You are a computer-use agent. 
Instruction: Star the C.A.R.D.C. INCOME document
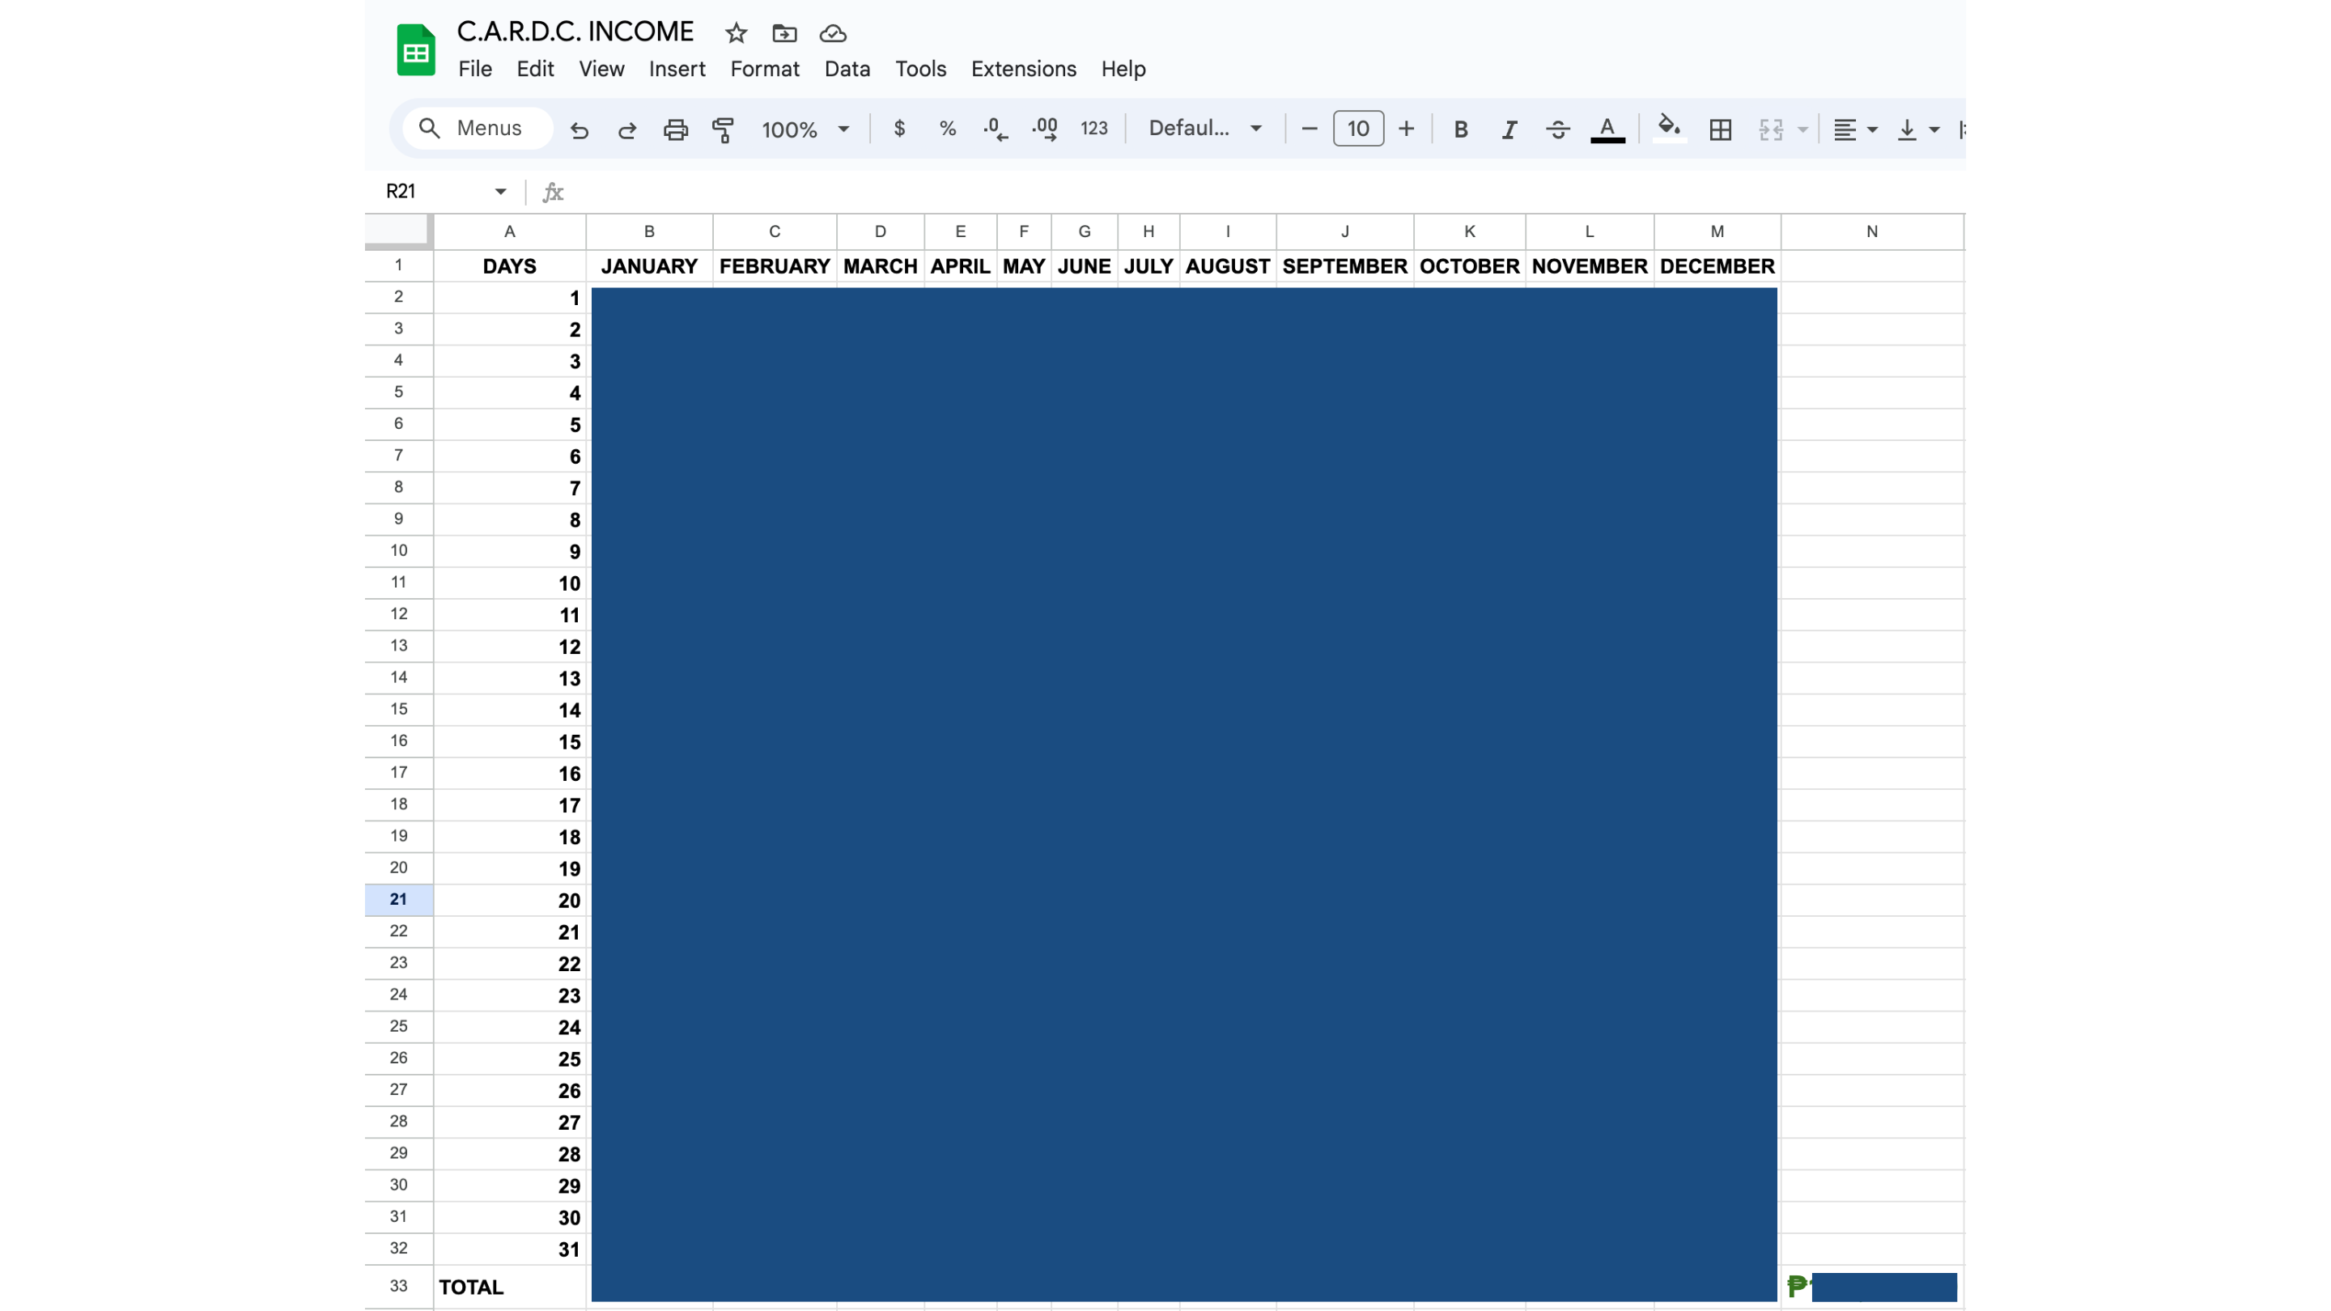pos(736,33)
